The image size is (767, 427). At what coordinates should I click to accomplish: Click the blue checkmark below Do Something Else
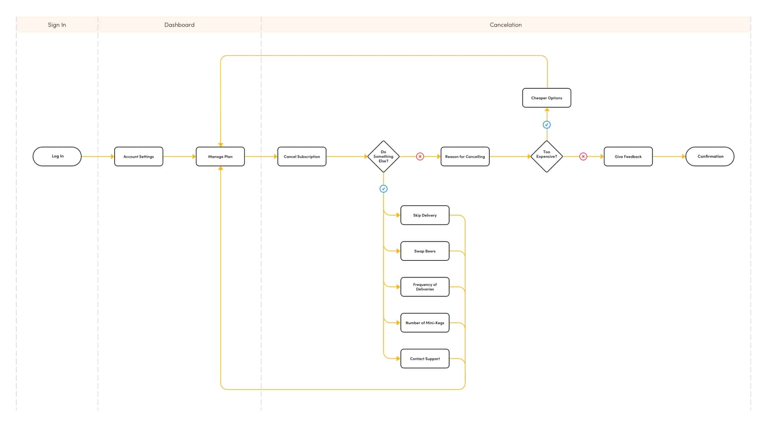click(383, 189)
